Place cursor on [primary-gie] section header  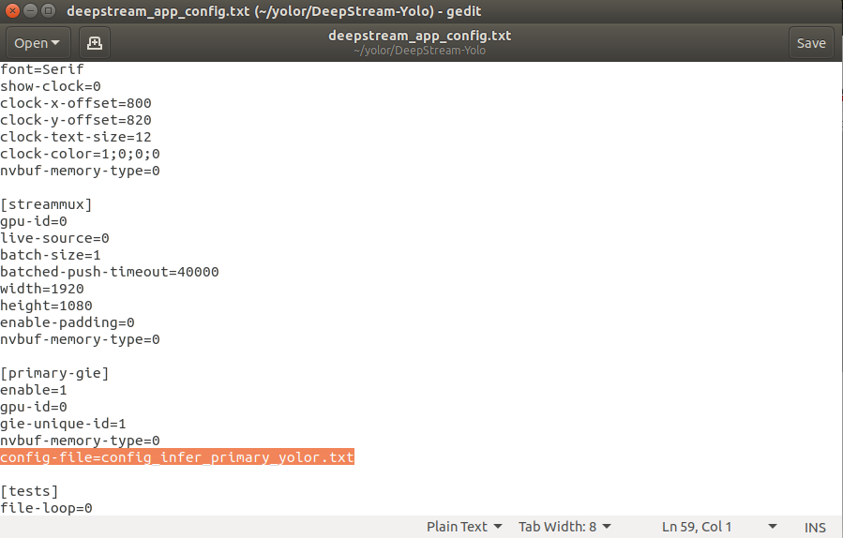tap(54, 373)
